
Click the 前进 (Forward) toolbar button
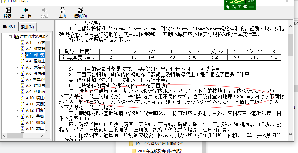[44, 13]
